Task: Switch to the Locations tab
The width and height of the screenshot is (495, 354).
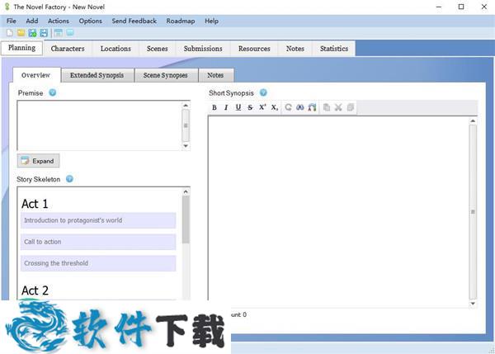Action: pos(115,49)
